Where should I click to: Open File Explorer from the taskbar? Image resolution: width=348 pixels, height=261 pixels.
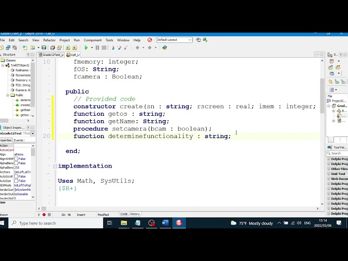(x=123, y=223)
